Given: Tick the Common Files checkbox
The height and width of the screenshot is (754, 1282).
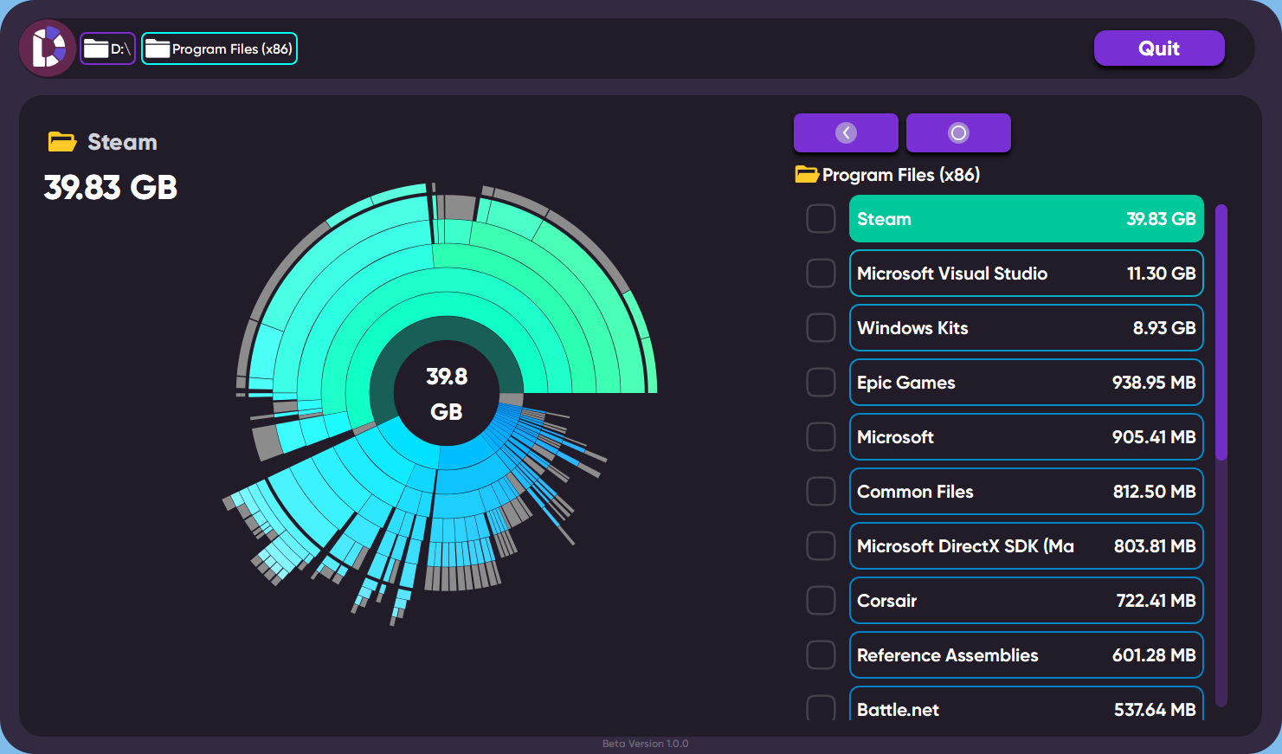Looking at the screenshot, I should [821, 492].
